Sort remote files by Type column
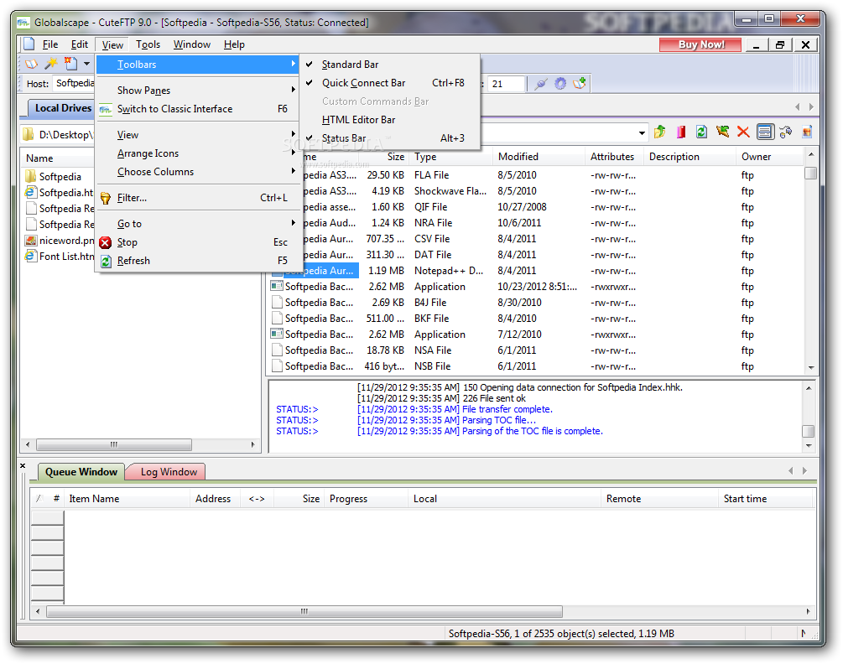Image resolution: width=843 pixels, height=664 pixels. [x=451, y=157]
